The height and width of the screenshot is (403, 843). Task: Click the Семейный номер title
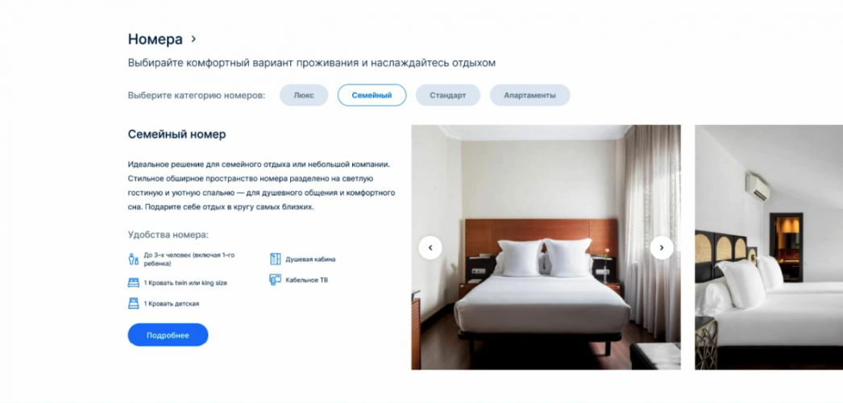[176, 135]
